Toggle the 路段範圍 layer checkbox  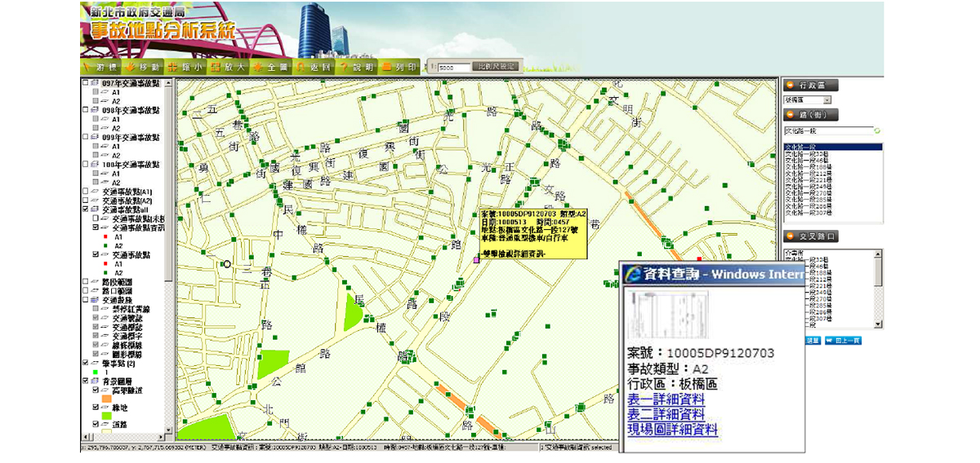tap(85, 281)
